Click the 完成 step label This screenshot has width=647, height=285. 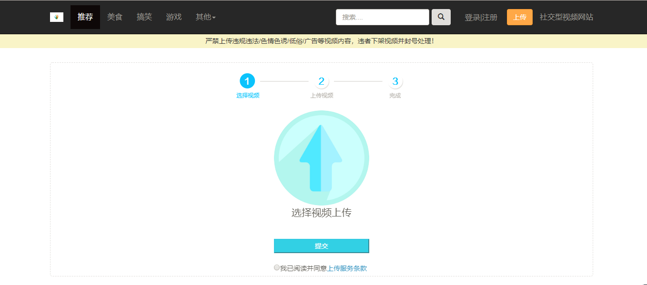395,96
